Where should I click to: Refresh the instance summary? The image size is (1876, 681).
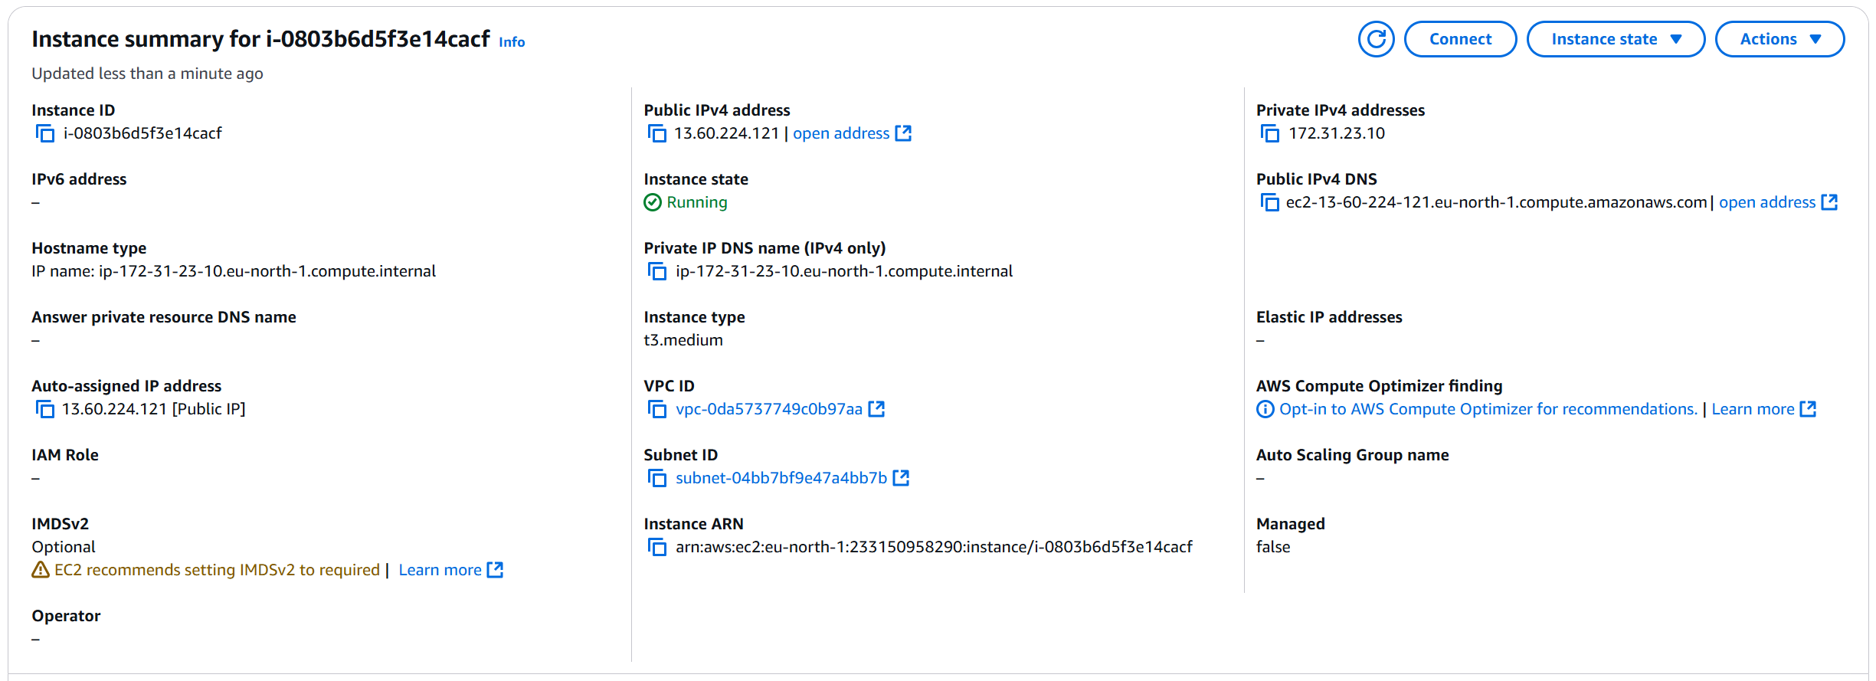tap(1377, 39)
